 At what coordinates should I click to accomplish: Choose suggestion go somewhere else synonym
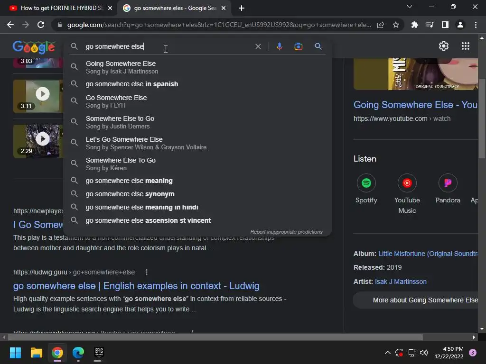pyautogui.click(x=197, y=194)
